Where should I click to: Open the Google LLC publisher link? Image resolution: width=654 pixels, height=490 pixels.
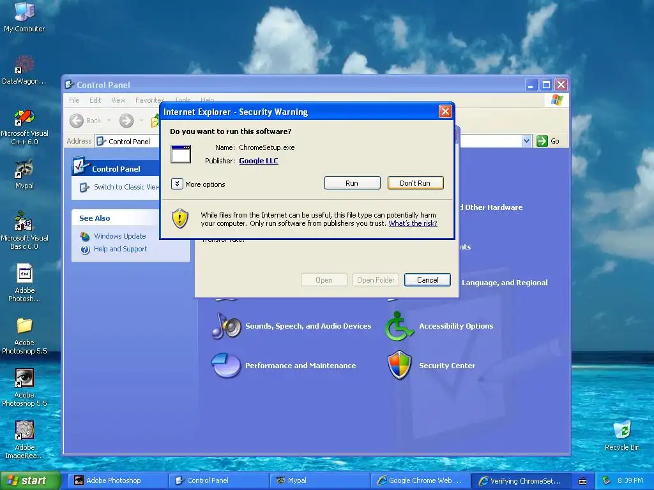259,161
